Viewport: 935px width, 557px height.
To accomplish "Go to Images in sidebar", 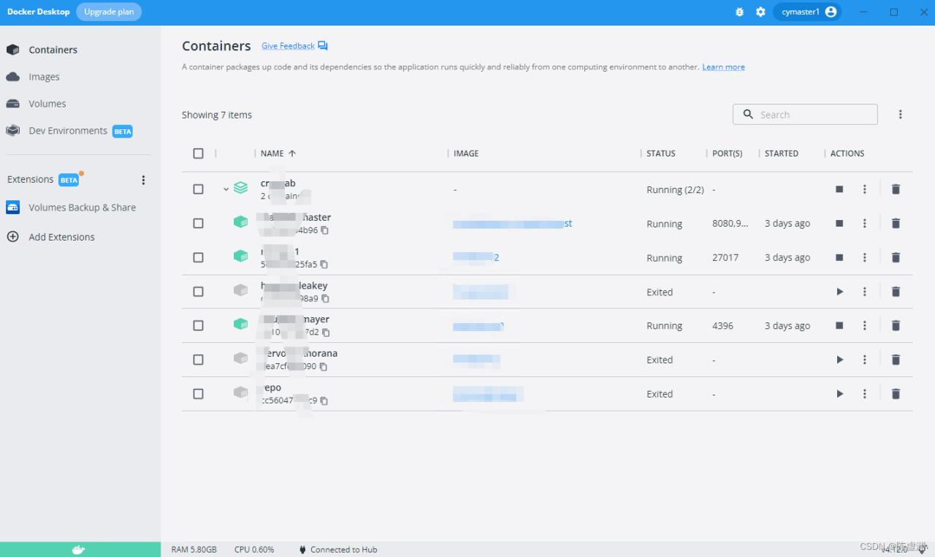I will (x=44, y=77).
